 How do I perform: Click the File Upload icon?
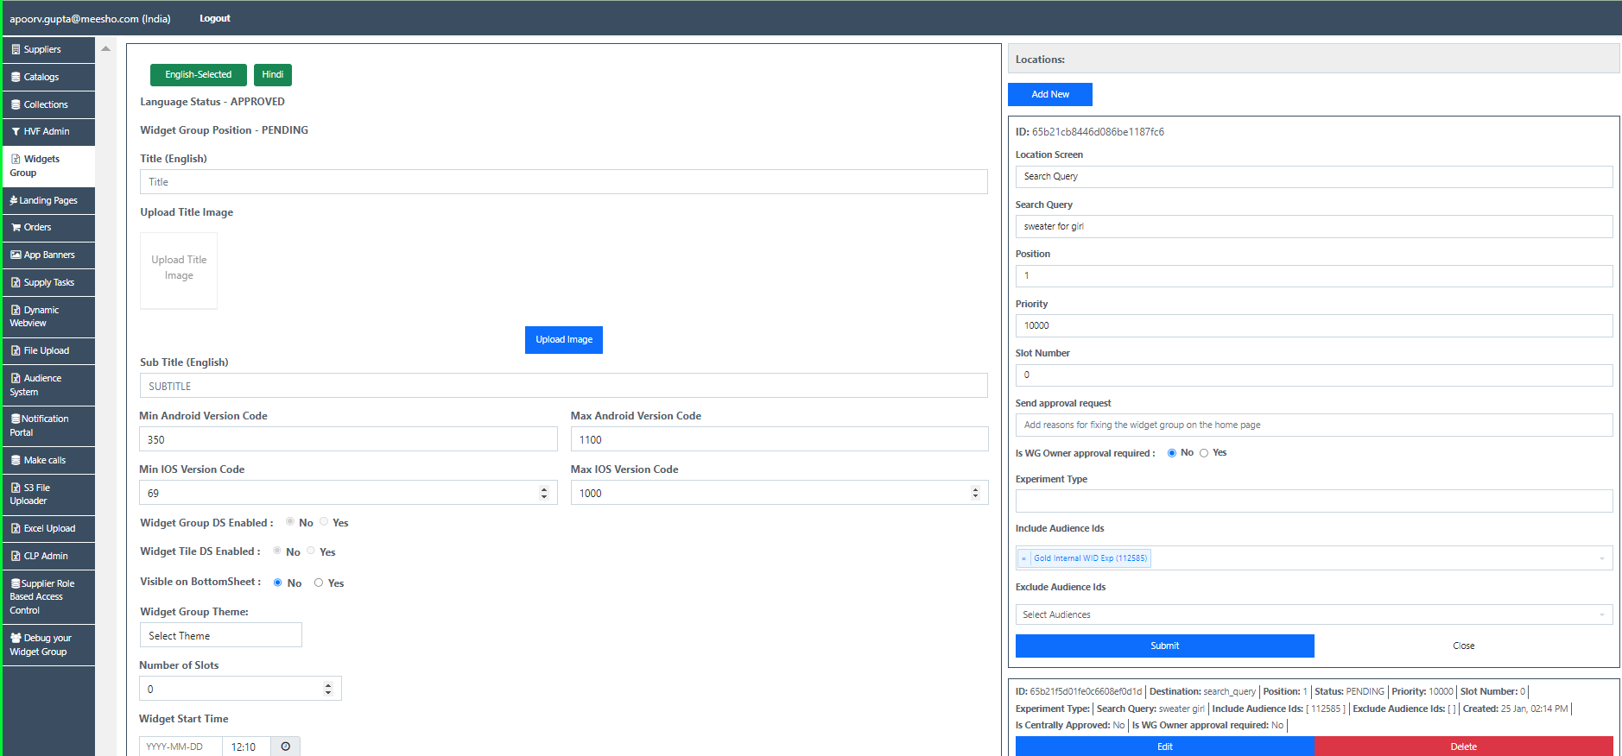point(16,351)
